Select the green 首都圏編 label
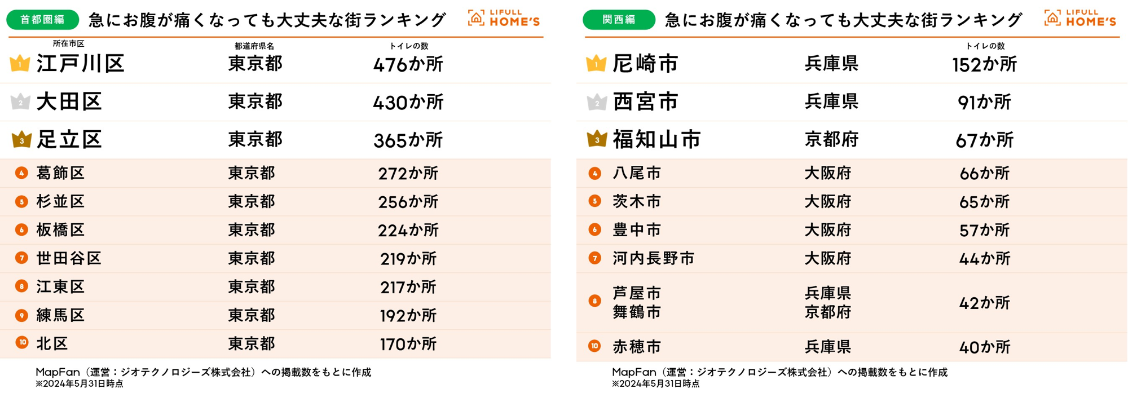The width and height of the screenshot is (1128, 393). [42, 20]
